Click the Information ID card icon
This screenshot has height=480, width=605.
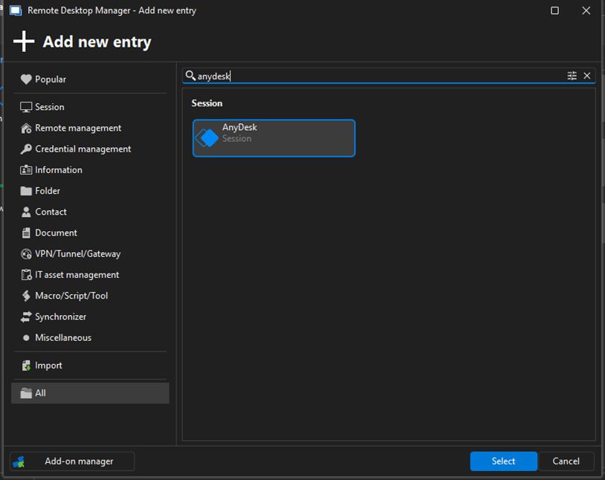click(x=26, y=169)
